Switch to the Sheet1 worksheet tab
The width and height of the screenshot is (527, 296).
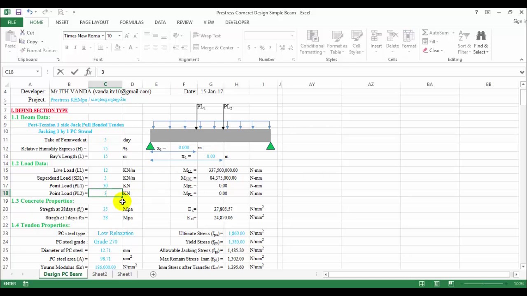(124, 274)
